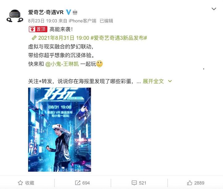223x189 pixels.
Task: Click the repost share icon
Action: (78, 183)
